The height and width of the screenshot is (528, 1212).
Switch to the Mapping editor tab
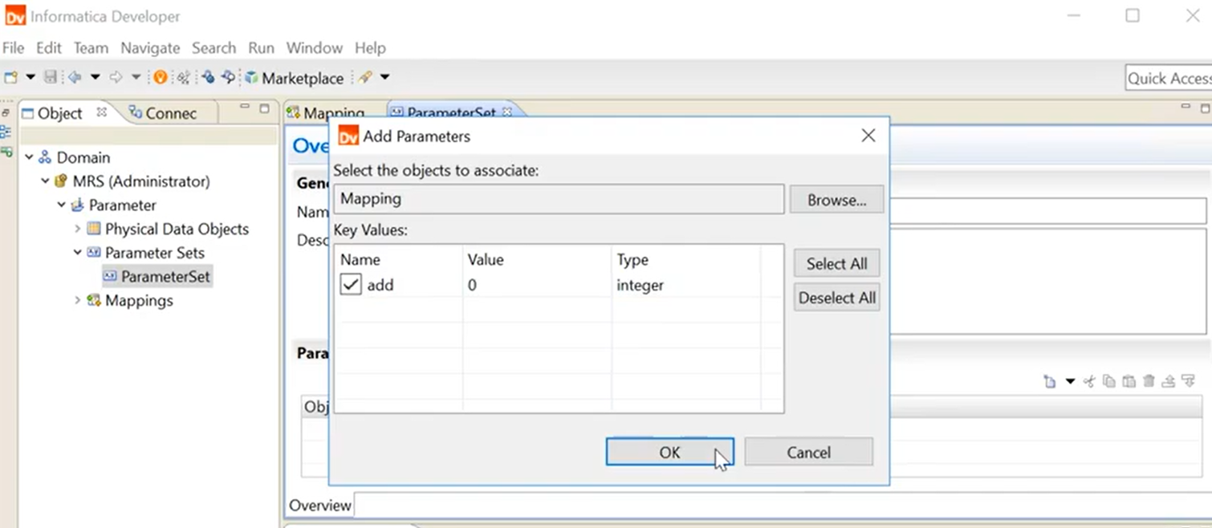pos(325,113)
